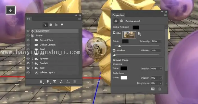This screenshot has width=198, height=104.
Task: Click the Global Ambient color swatch
Action: tap(136, 27)
